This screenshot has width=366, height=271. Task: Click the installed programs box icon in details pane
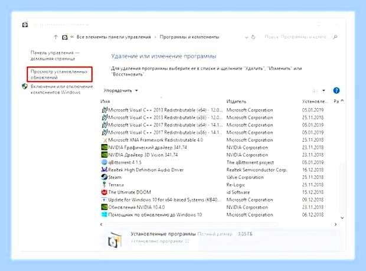click(x=115, y=240)
